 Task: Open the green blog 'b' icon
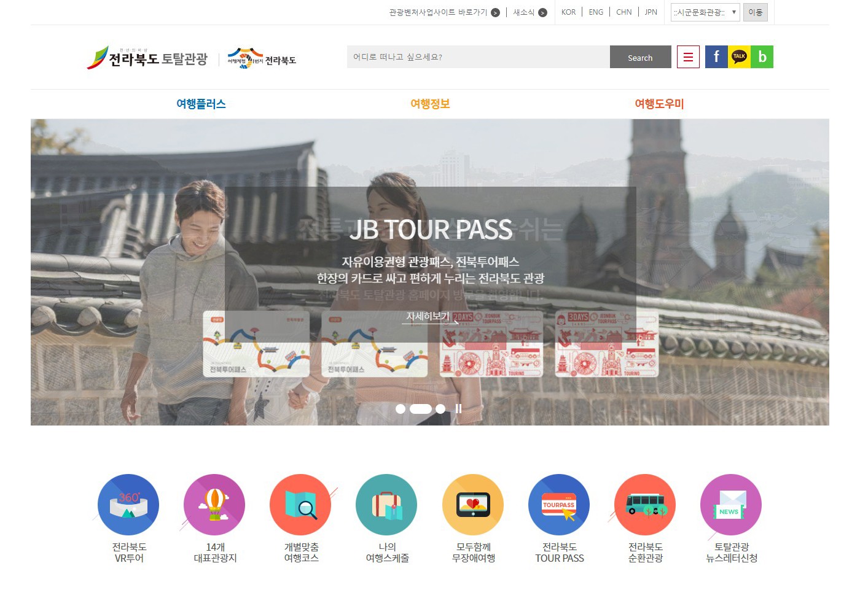(762, 56)
